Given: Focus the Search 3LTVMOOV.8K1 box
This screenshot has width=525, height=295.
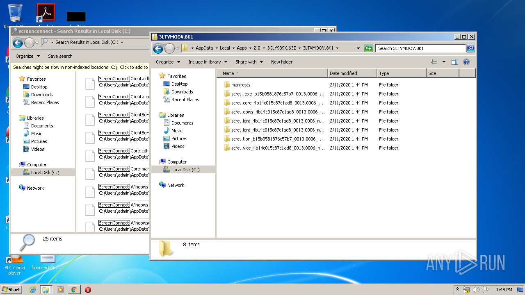Looking at the screenshot, I should (x=420, y=48).
